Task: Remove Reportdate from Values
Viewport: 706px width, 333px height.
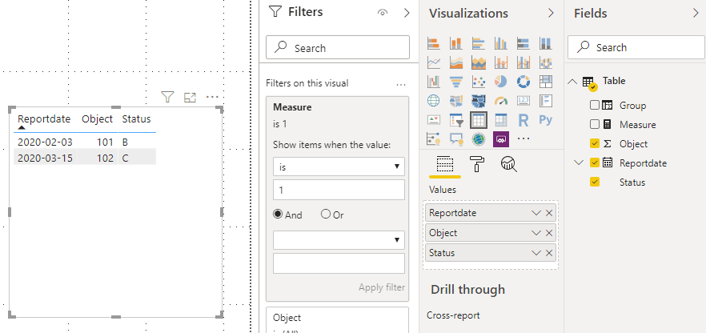Action: point(549,213)
